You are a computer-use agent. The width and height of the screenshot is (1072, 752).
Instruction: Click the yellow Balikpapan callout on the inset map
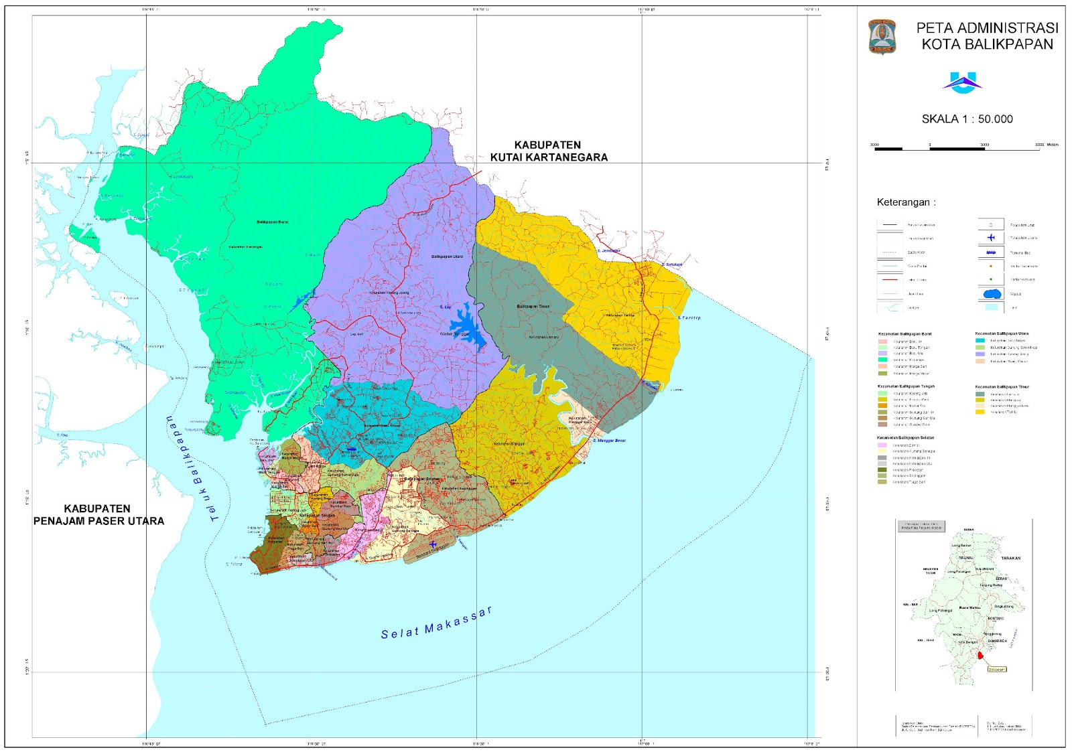point(998,669)
